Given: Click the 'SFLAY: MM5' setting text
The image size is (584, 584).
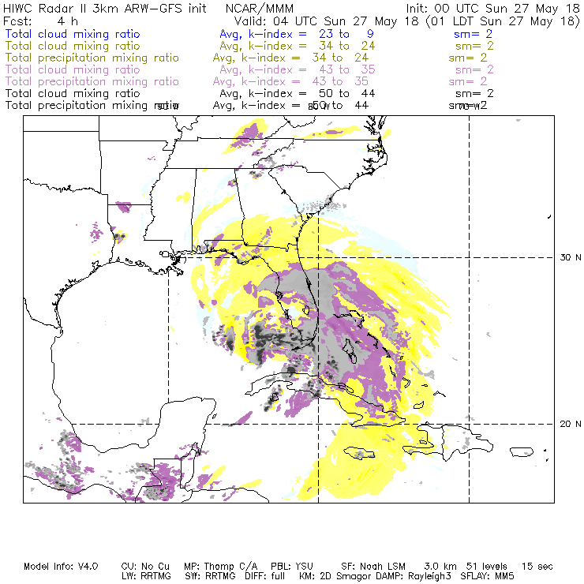Looking at the screenshot, I should [x=488, y=576].
